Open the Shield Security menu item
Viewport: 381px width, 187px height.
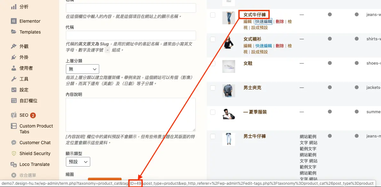click(x=35, y=153)
